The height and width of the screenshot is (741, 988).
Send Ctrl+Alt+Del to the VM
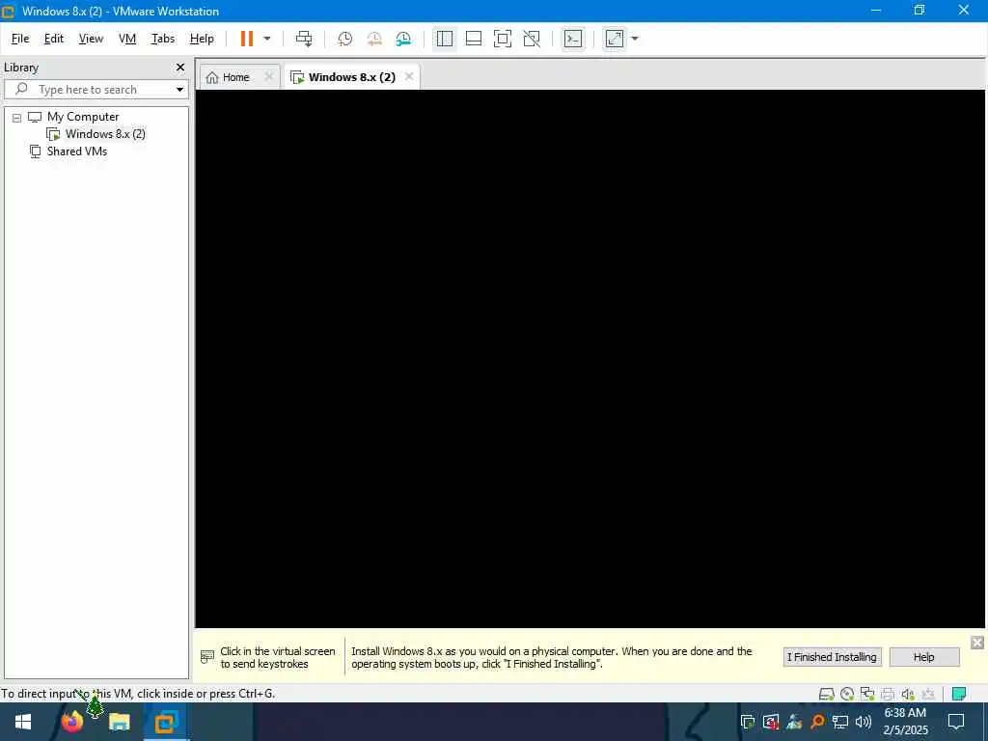[304, 39]
